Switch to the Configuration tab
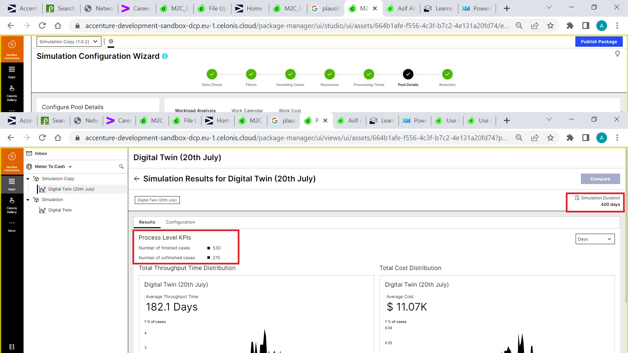Image resolution: width=628 pixels, height=353 pixels. tap(180, 222)
